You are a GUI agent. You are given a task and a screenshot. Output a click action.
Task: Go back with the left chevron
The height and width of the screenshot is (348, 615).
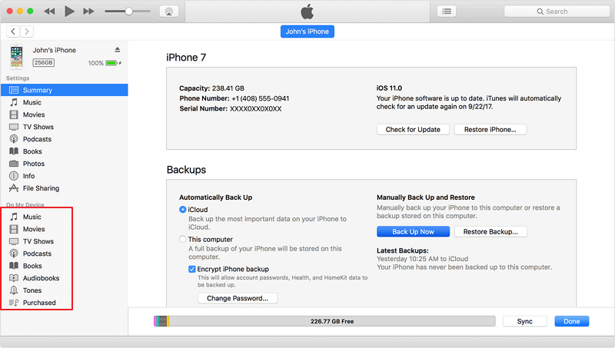tap(13, 31)
